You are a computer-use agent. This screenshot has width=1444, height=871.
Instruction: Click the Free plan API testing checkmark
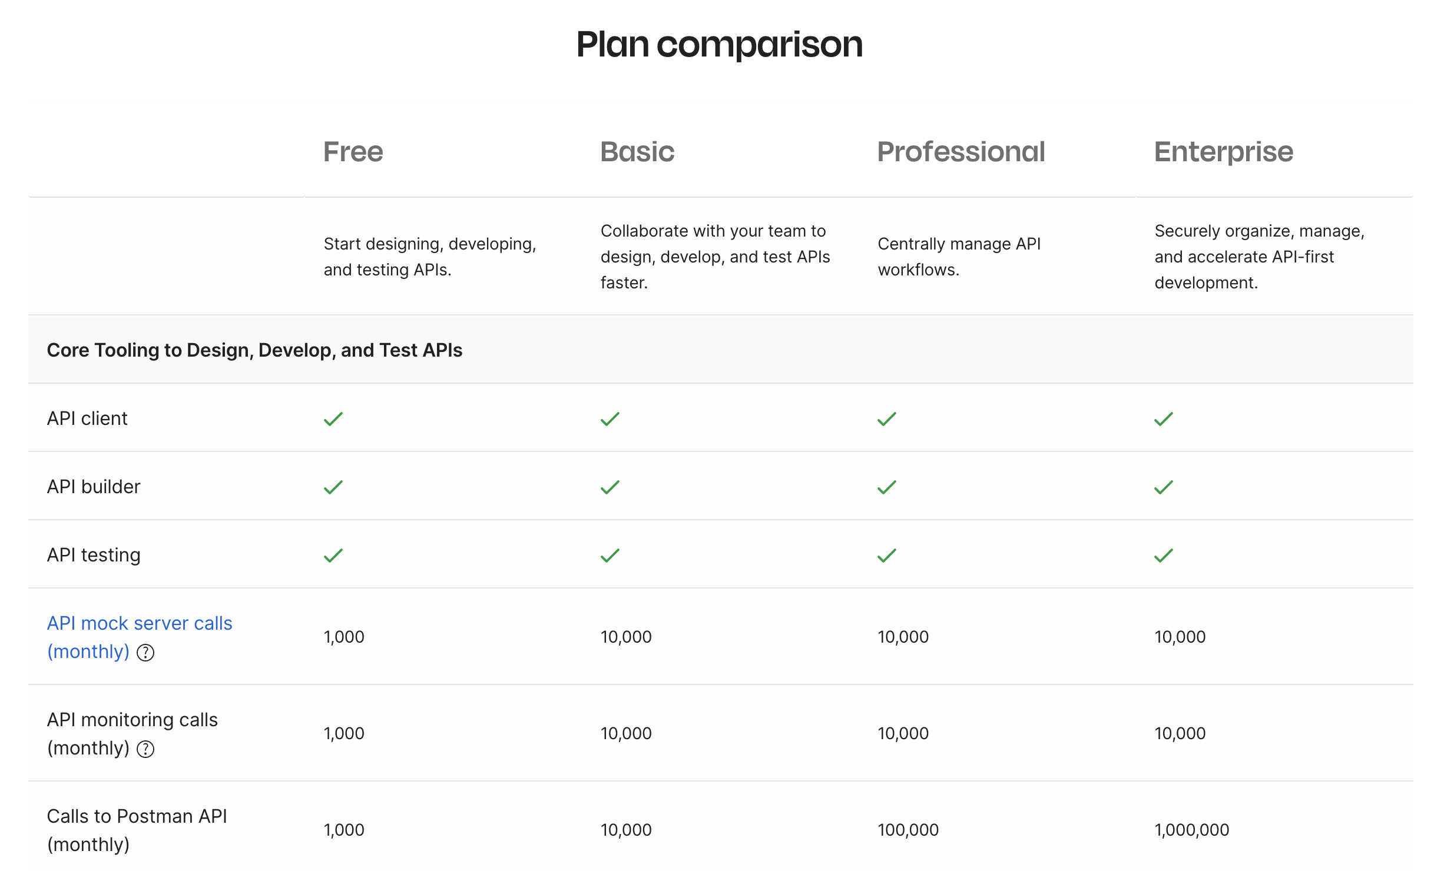333,555
